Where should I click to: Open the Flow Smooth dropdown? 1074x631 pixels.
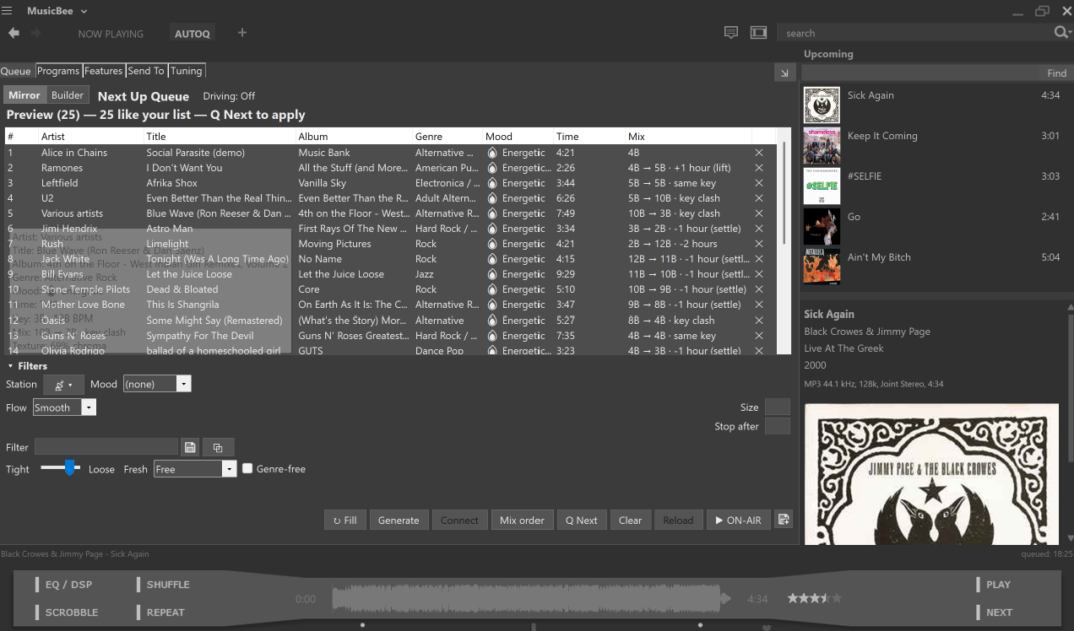pyautogui.click(x=64, y=407)
